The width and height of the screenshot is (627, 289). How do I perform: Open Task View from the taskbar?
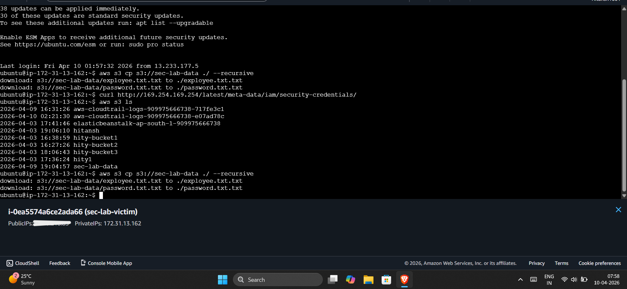333,280
